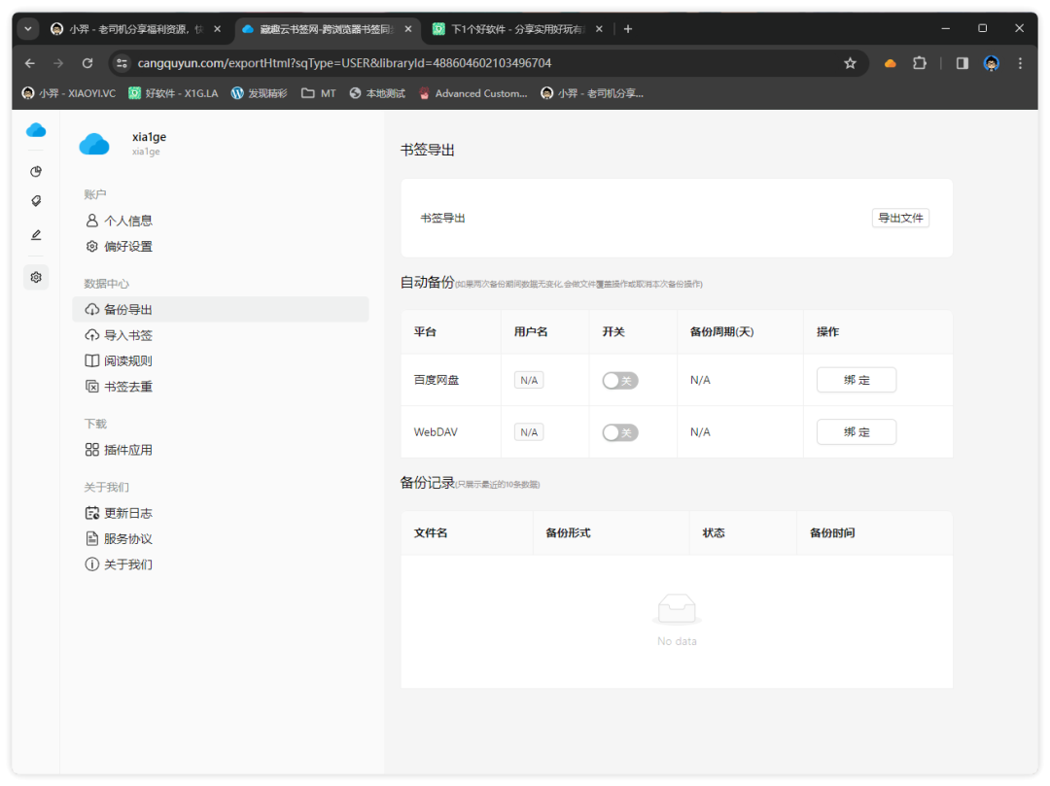The image size is (1050, 786).
Task: Select 导入书签 in the sidebar
Action: click(128, 335)
